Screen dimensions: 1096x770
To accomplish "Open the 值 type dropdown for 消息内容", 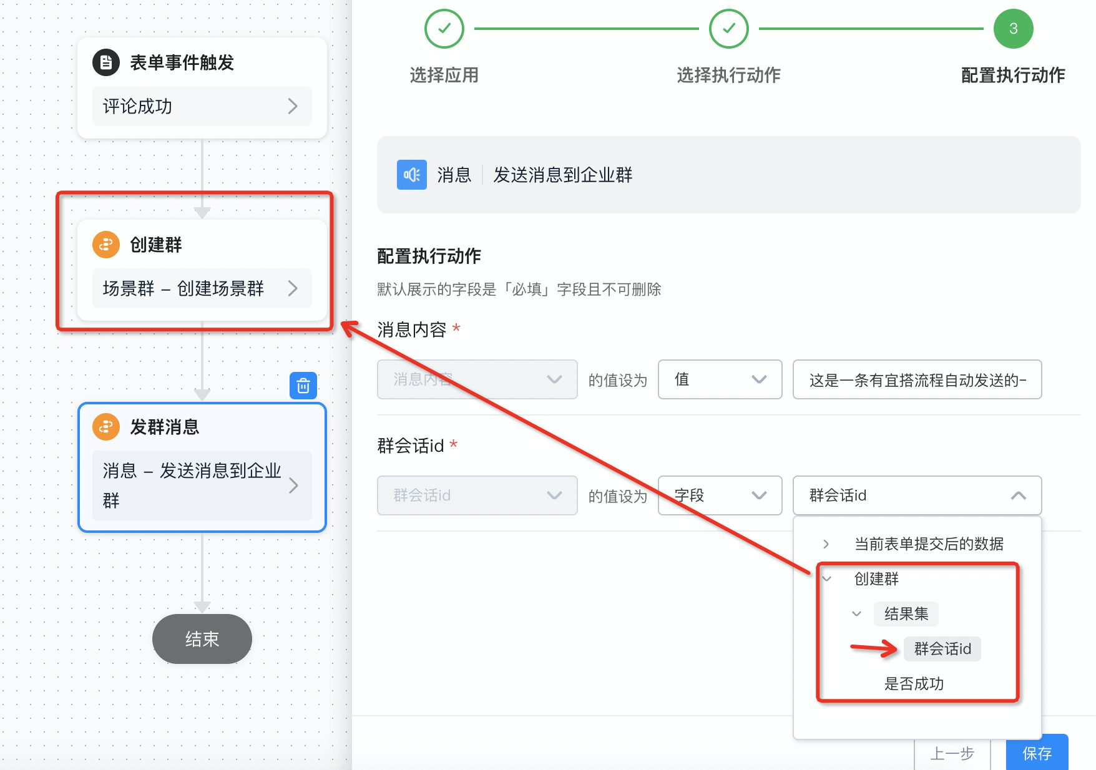I will point(720,379).
